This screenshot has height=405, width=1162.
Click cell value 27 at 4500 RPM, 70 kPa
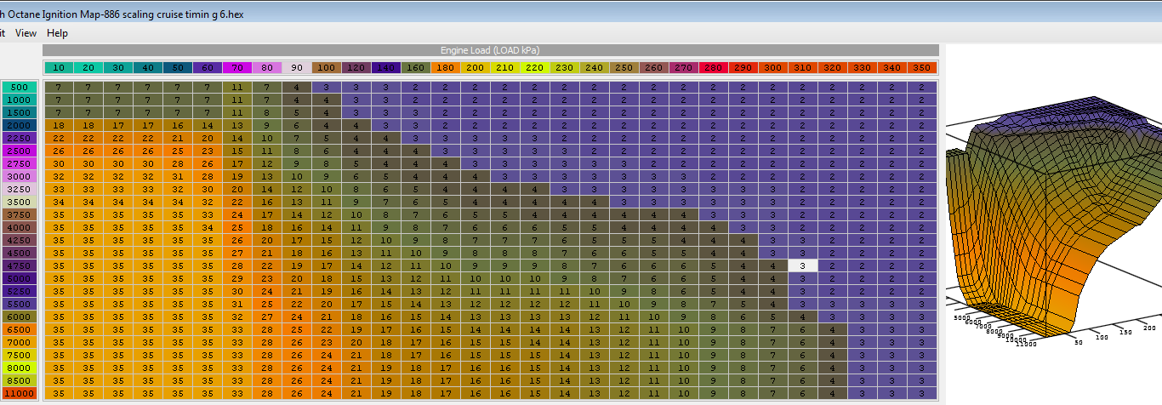(x=237, y=253)
